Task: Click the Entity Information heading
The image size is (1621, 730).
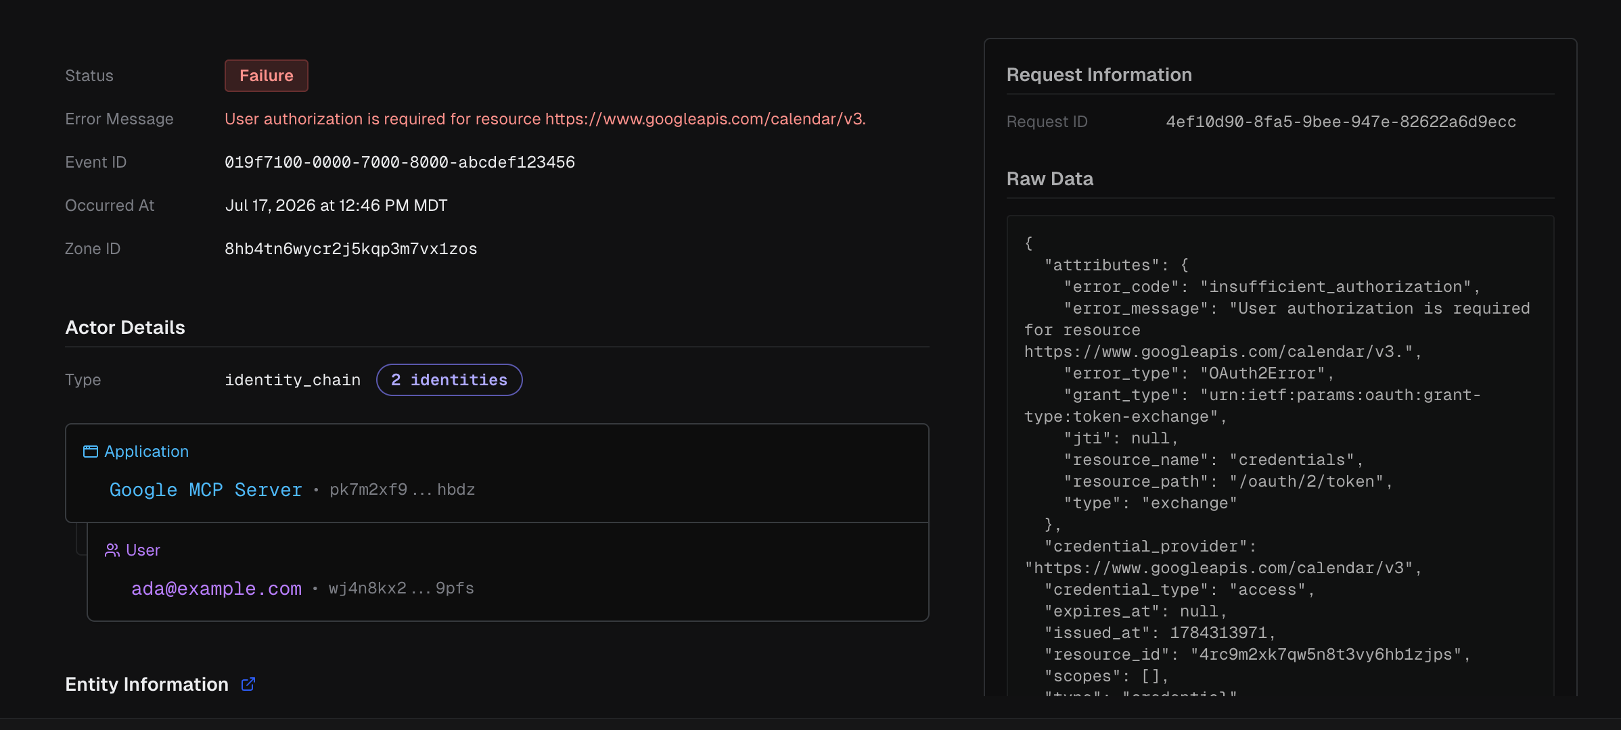Action: (147, 684)
